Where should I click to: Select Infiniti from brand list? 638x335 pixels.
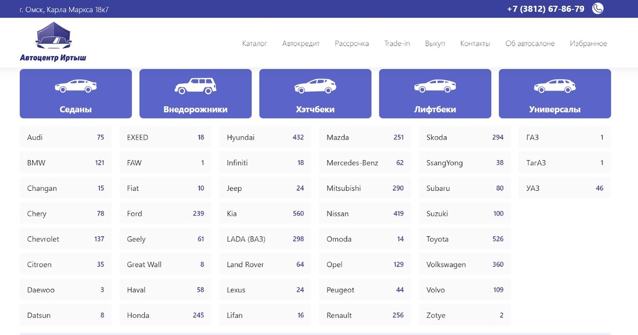tap(265, 163)
